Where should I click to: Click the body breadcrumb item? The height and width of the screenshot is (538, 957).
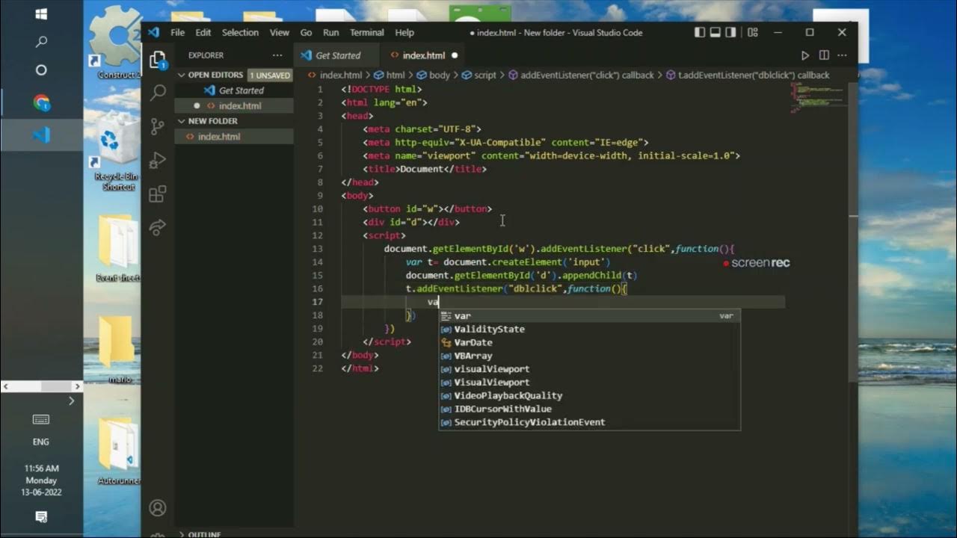point(434,75)
